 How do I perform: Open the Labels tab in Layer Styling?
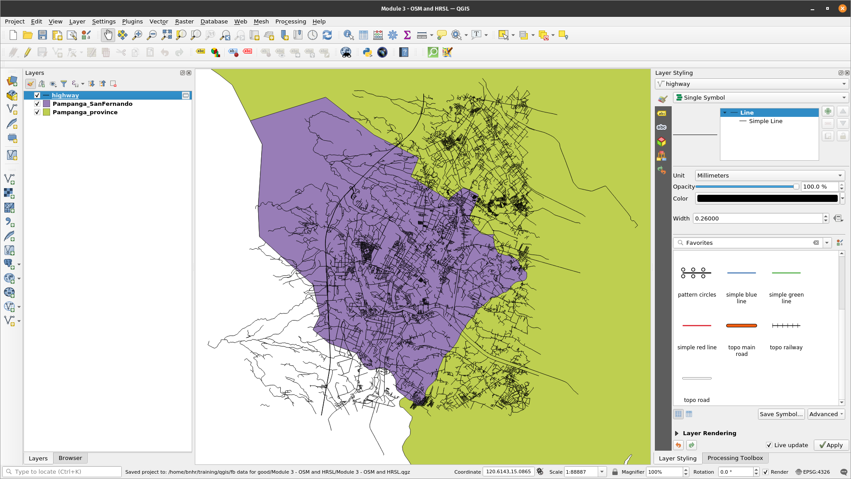click(x=661, y=113)
